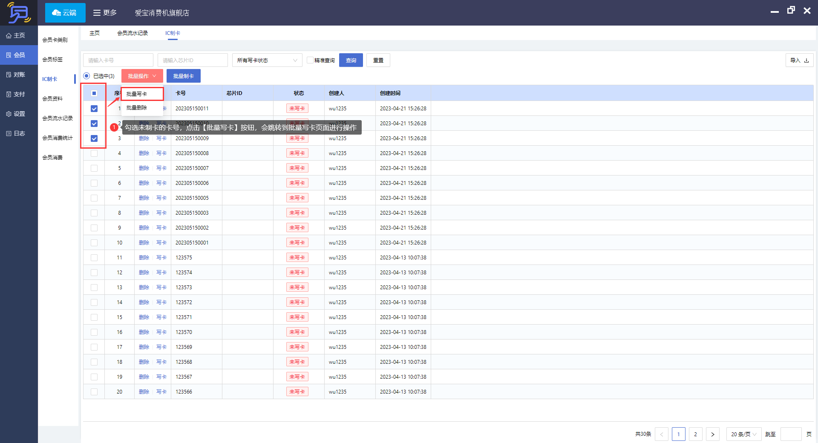The height and width of the screenshot is (443, 818).
Task: Open 会员消费统计 in submenu
Action: [x=58, y=138]
